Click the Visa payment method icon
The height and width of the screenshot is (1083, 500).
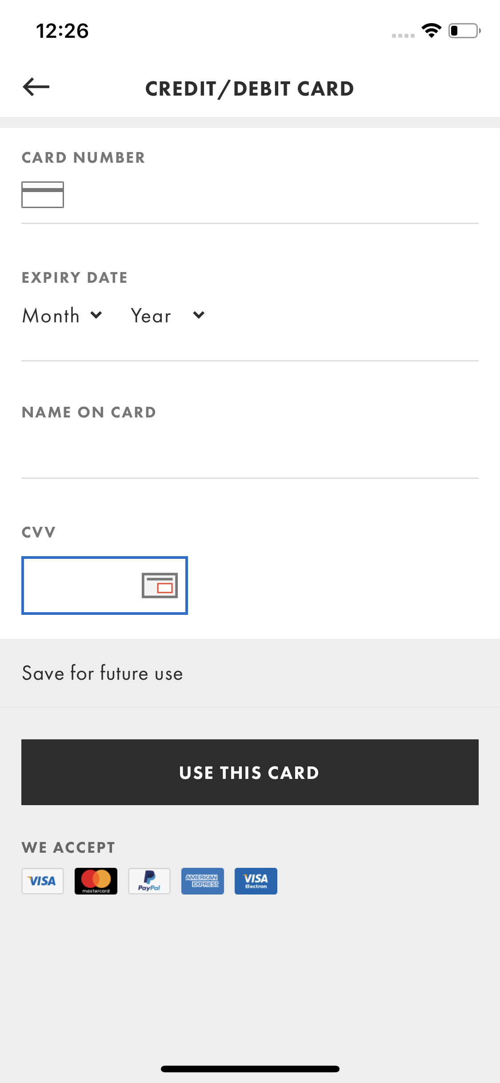coord(42,881)
